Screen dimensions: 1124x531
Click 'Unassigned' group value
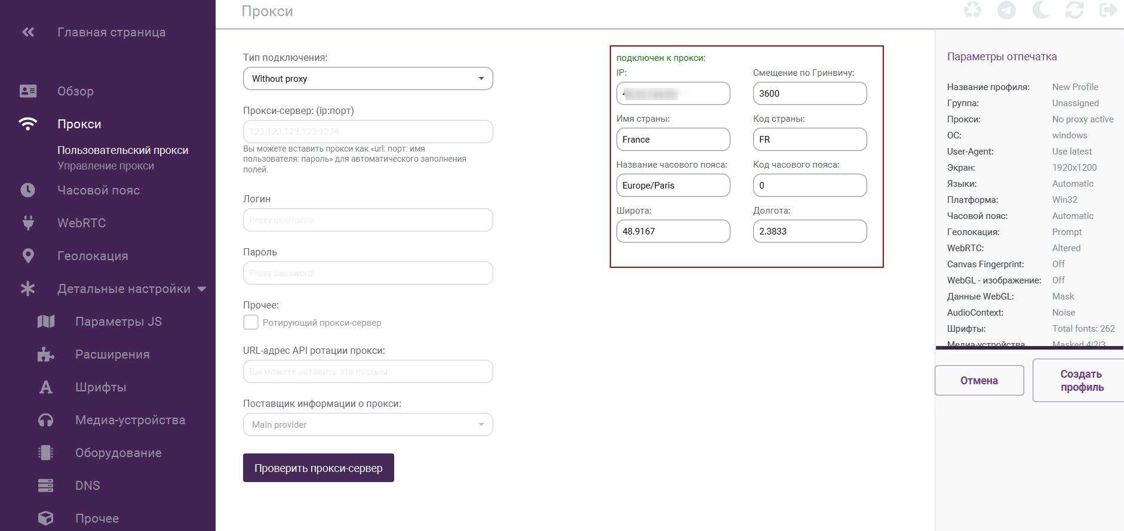click(x=1076, y=103)
